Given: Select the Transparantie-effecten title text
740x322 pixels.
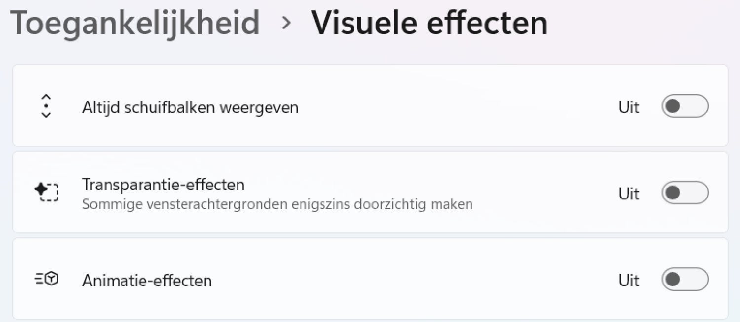Looking at the screenshot, I should pos(163,185).
